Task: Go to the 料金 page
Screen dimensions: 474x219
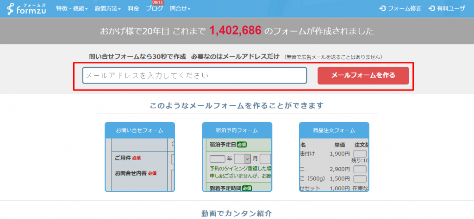Action: [x=133, y=9]
